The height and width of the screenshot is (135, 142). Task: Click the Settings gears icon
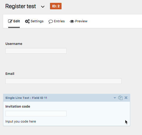pos(27,21)
